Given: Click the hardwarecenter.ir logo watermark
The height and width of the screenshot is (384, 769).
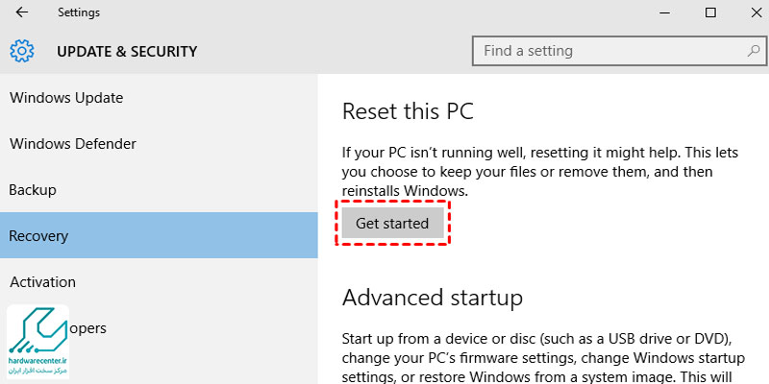Looking at the screenshot, I should point(37,342).
